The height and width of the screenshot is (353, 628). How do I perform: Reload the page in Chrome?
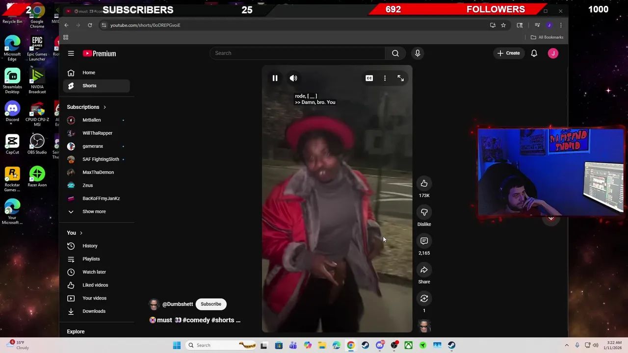pos(90,25)
